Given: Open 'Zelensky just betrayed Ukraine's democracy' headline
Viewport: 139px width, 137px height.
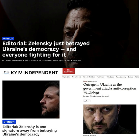Looking at the screenshot, I should (46, 49).
